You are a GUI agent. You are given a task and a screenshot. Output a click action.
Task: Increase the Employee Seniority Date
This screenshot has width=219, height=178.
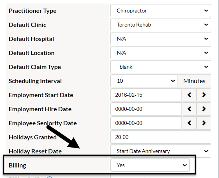(204, 123)
